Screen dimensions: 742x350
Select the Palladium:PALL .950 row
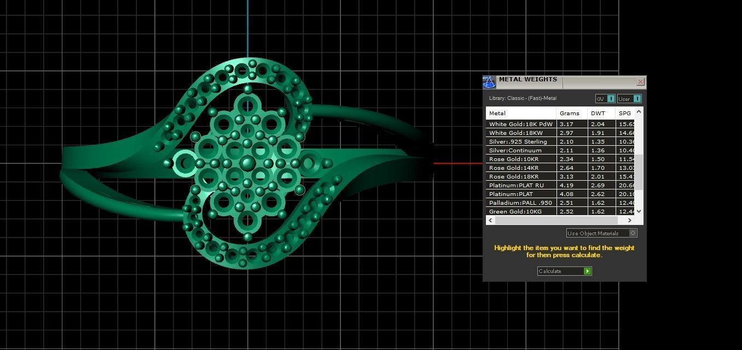coord(560,203)
